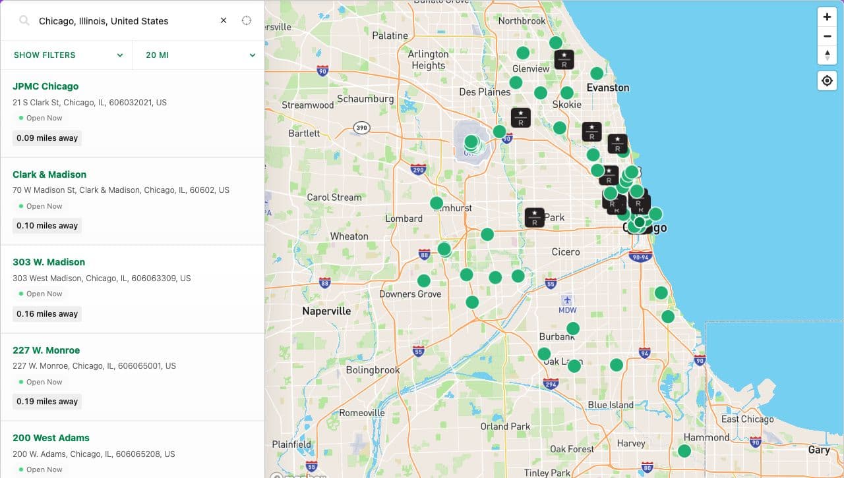
Task: Zoom in on the map
Action: click(x=827, y=17)
